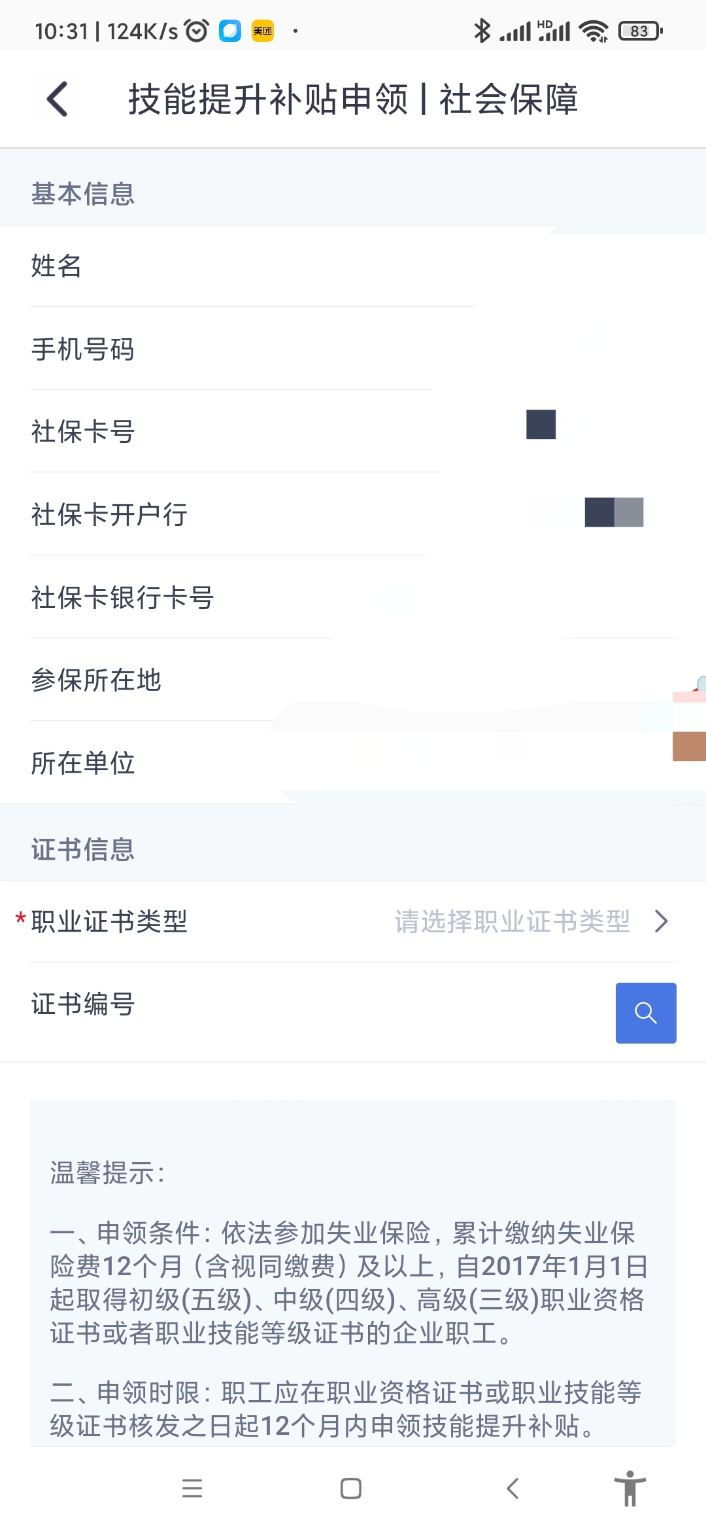Tap the alarm clock status icon
Viewport: 706px width, 1531px height.
click(196, 31)
